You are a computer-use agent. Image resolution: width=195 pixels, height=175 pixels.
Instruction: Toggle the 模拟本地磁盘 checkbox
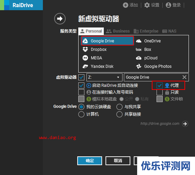tap(81, 99)
